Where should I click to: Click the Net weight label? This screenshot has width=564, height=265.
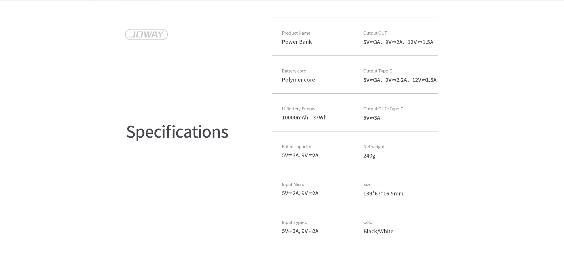coord(374,147)
